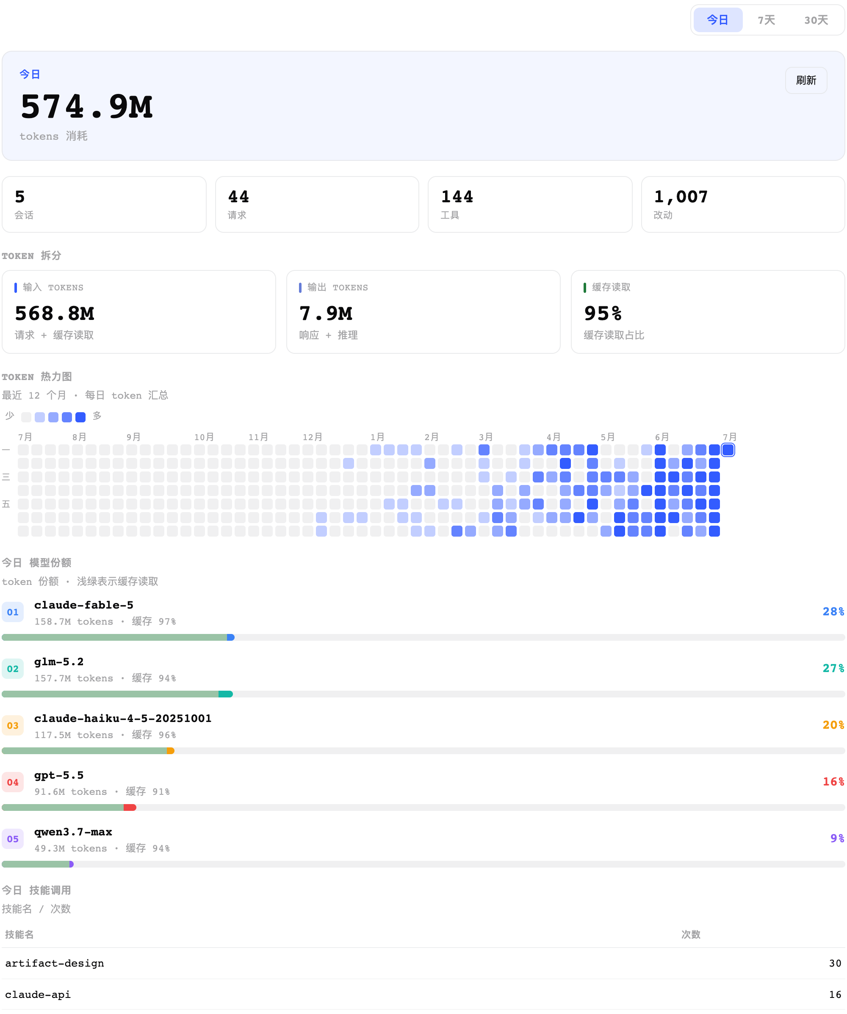Click the darkest blue heatmap legend square

click(x=81, y=417)
